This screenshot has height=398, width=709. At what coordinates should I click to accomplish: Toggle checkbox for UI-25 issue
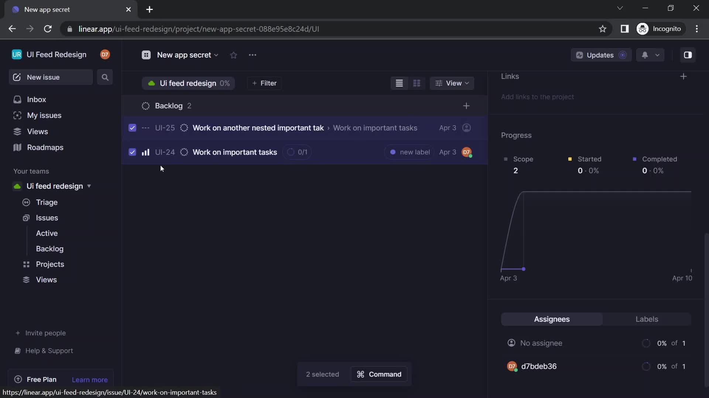pos(132,128)
